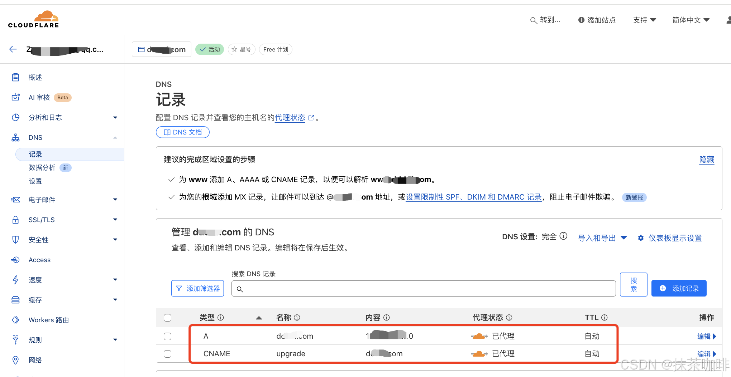Viewport: 731px width, 377px height.
Task: Click the 分析和日志 pie chart icon
Action: pyautogui.click(x=15, y=117)
